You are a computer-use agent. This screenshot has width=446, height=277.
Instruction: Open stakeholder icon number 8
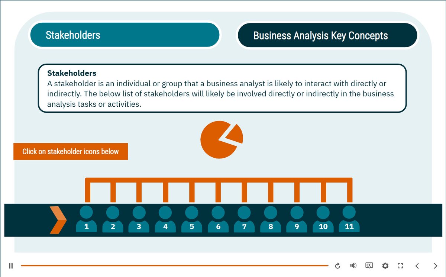271,220
